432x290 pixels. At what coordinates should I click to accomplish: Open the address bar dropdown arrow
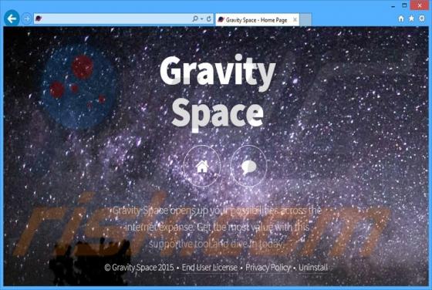[x=202, y=19]
